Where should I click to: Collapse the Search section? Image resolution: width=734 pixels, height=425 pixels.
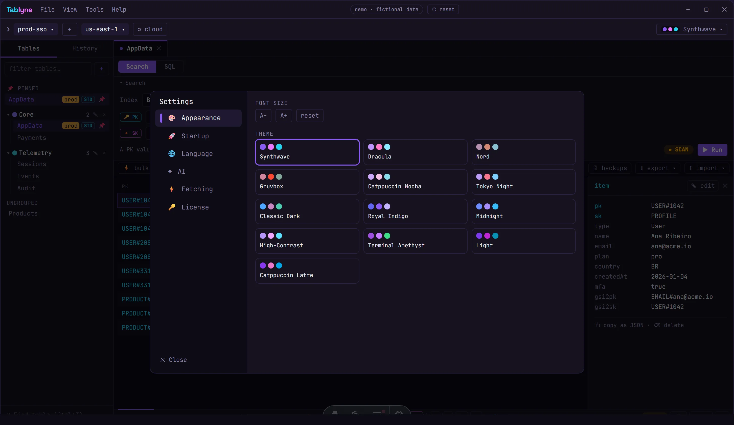[132, 83]
